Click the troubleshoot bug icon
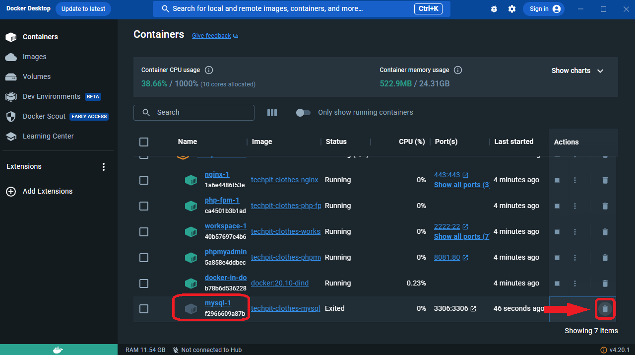The image size is (635, 355). tap(494, 9)
